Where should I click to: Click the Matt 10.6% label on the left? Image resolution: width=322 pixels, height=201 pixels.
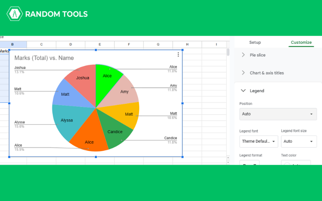[x=19, y=91]
